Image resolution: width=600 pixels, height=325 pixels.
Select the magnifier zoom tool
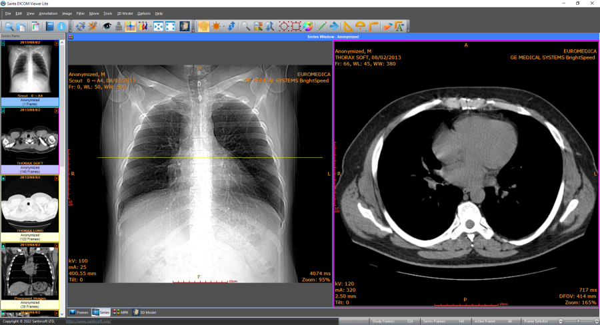pyautogui.click(x=246, y=27)
